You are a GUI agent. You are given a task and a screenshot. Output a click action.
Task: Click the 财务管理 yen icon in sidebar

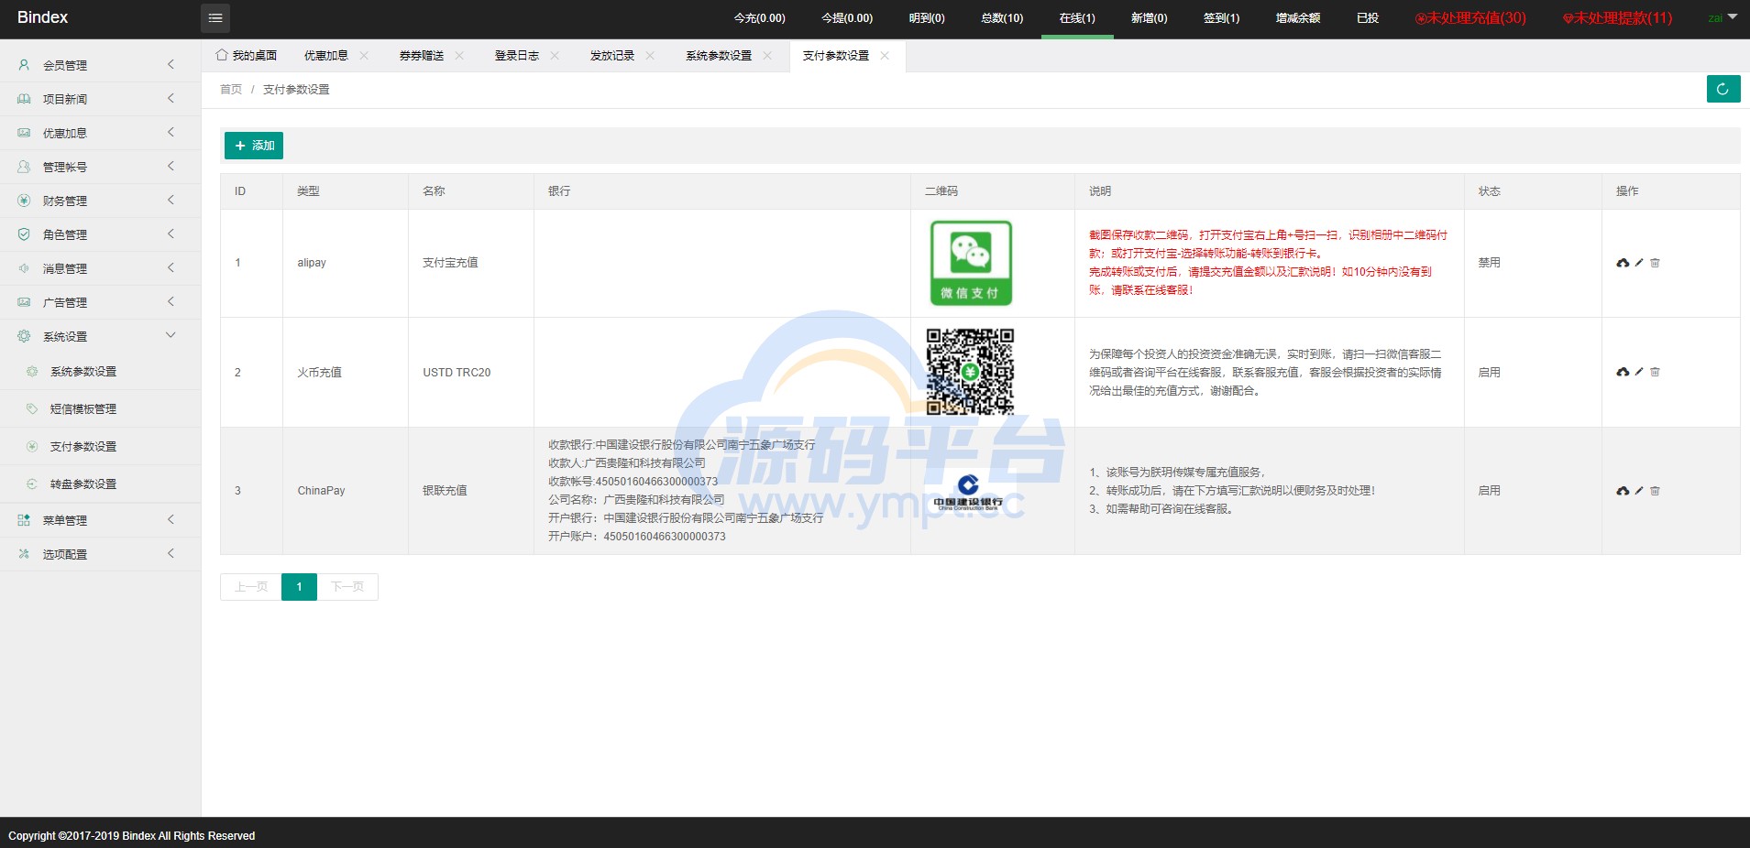click(x=24, y=201)
